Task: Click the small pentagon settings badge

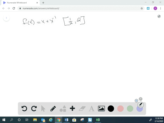Action: (141, 99)
